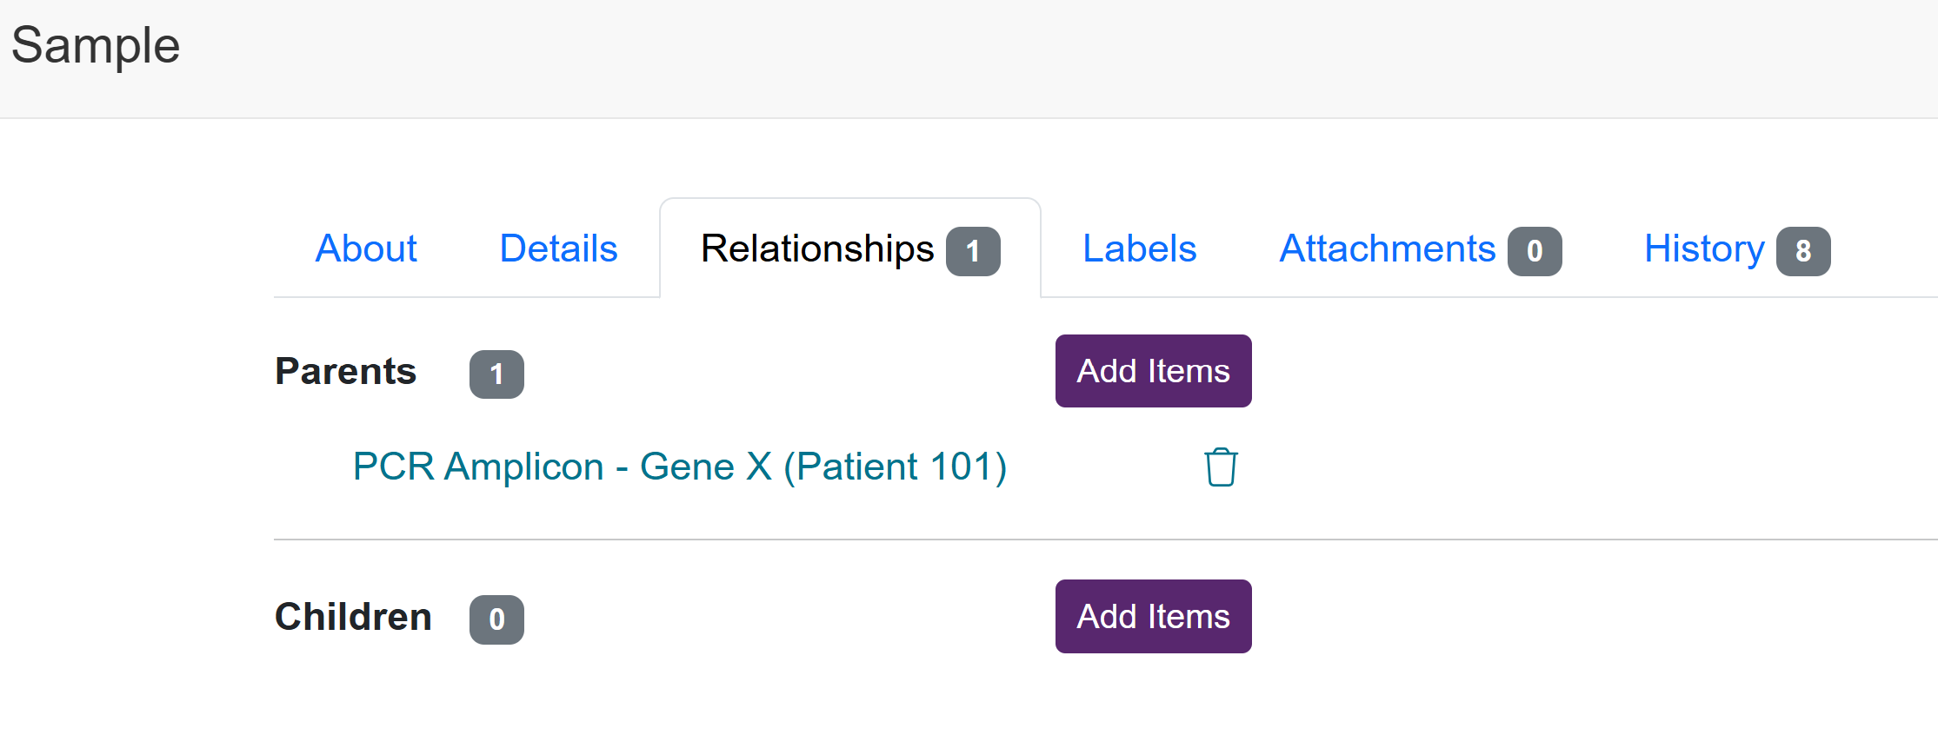
Task: Click the Attachments zero count badge
Action: point(1535,252)
